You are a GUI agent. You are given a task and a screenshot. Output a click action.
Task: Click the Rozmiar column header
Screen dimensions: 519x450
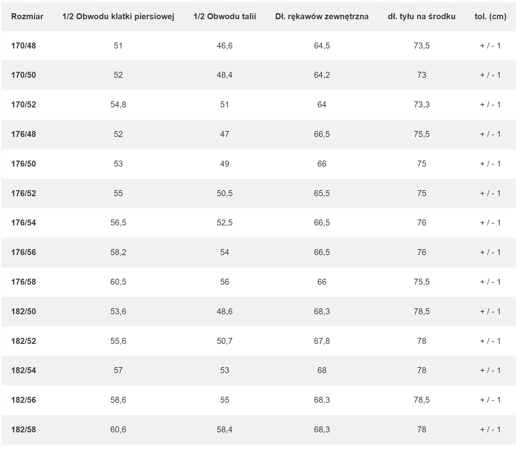point(27,17)
